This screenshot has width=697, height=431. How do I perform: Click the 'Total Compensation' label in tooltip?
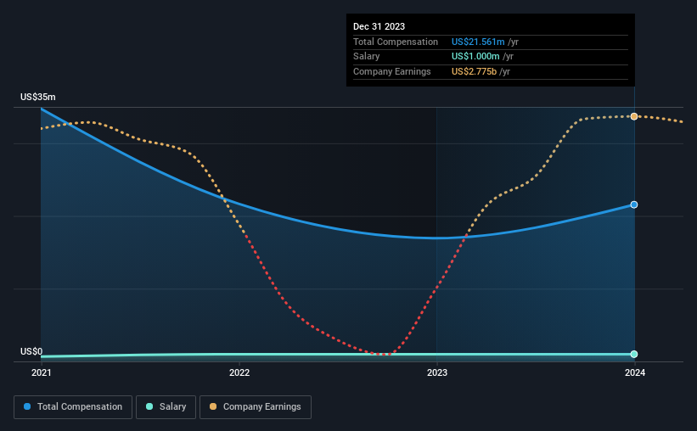(x=396, y=42)
